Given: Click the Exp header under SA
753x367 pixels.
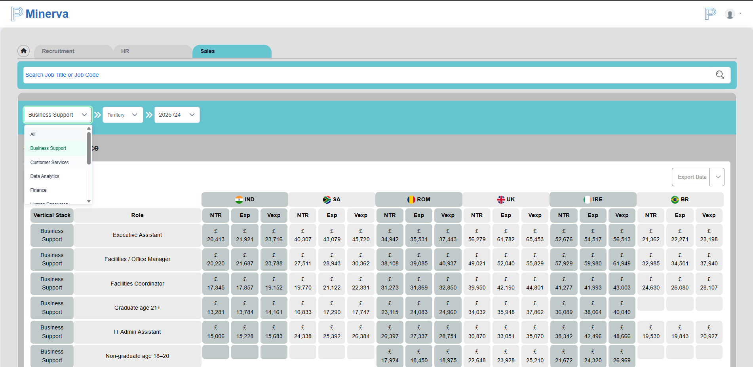Looking at the screenshot, I should coord(332,215).
